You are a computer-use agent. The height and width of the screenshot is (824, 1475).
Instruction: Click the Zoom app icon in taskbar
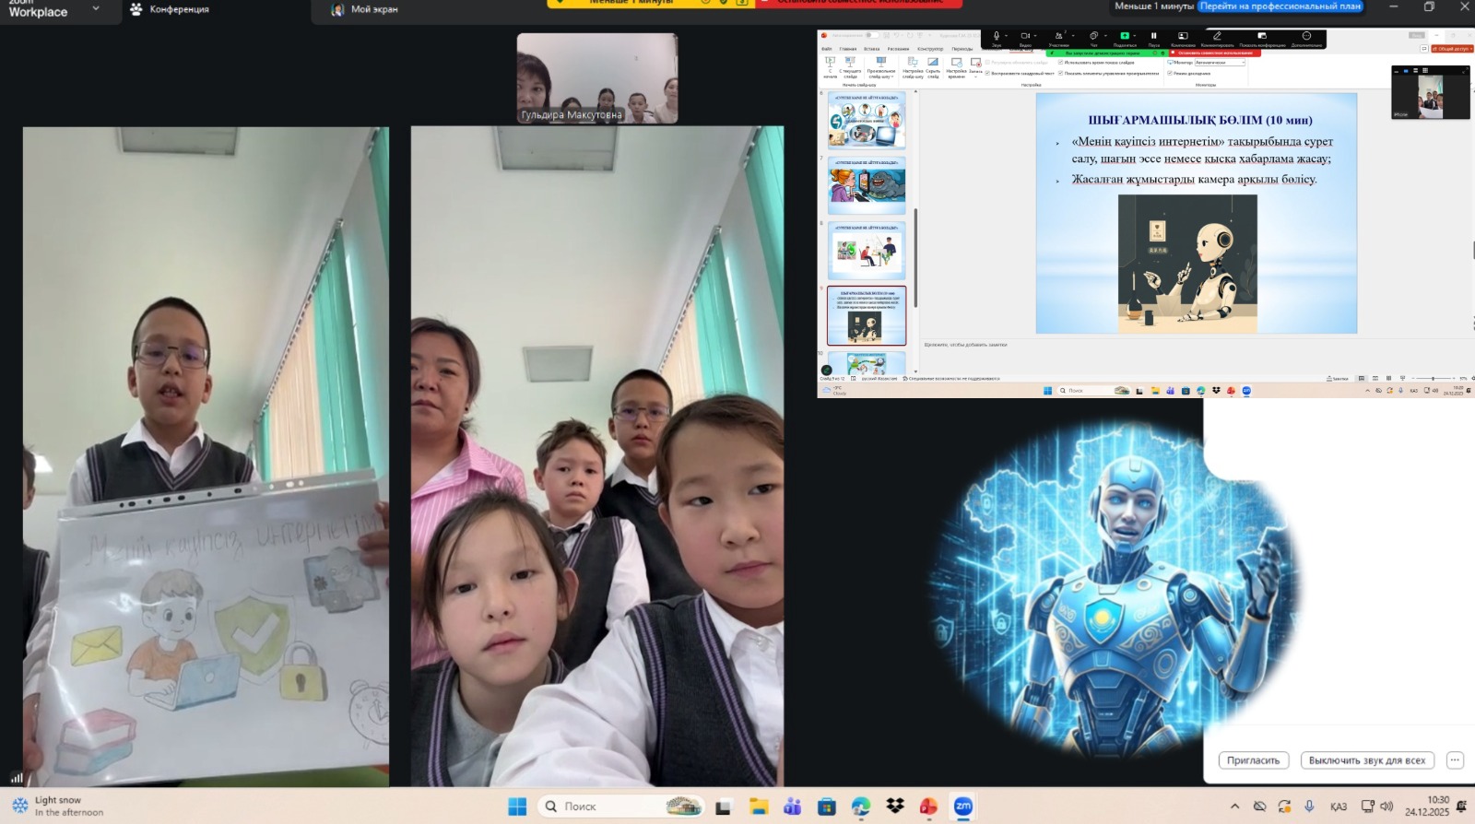(962, 806)
